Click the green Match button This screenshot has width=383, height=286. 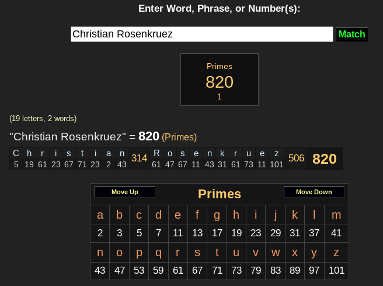click(351, 35)
